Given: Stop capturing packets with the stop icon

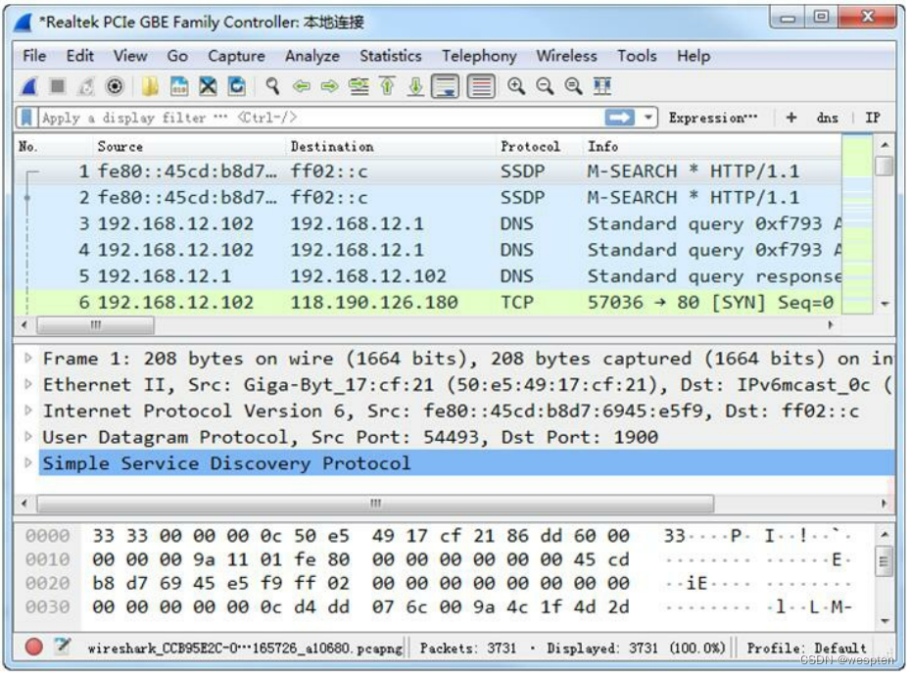Looking at the screenshot, I should [x=58, y=86].
